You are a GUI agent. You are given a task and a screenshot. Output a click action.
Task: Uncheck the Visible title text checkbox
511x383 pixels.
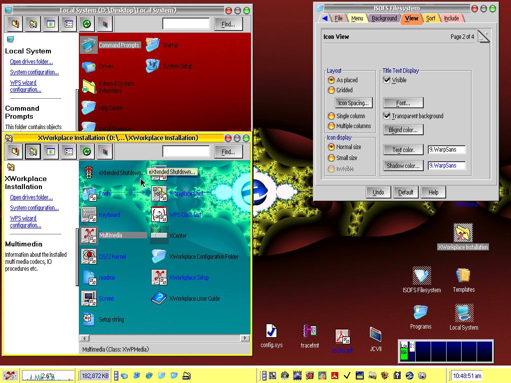[387, 80]
